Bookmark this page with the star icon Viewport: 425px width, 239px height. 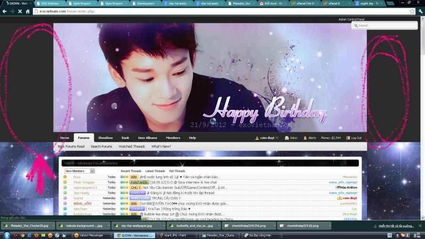(x=412, y=11)
